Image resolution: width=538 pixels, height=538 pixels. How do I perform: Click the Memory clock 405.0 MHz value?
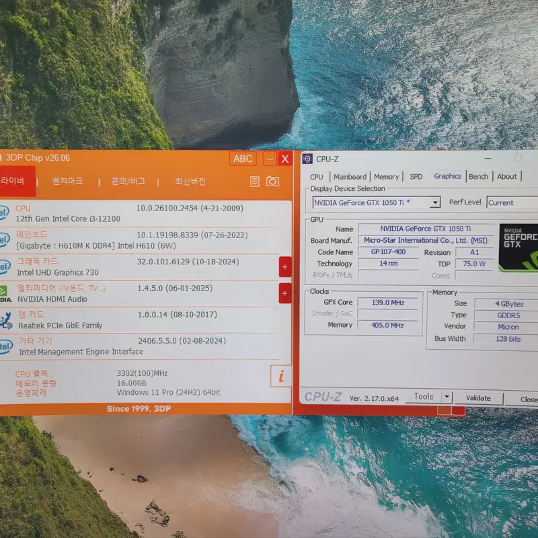pyautogui.click(x=388, y=325)
